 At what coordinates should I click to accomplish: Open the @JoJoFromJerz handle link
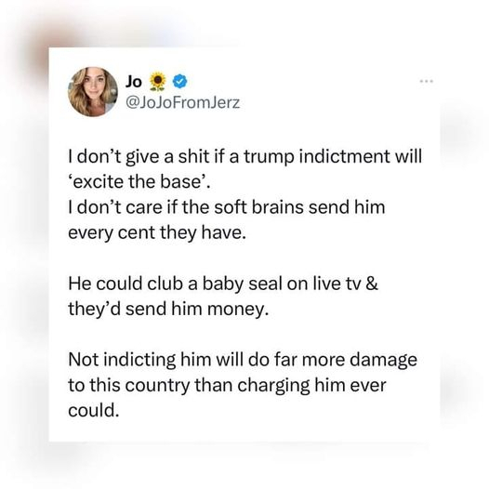click(x=183, y=102)
